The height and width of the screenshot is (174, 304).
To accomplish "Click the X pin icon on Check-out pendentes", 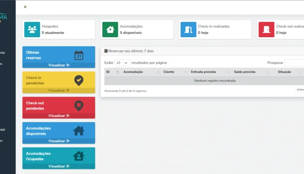I will click(79, 106).
